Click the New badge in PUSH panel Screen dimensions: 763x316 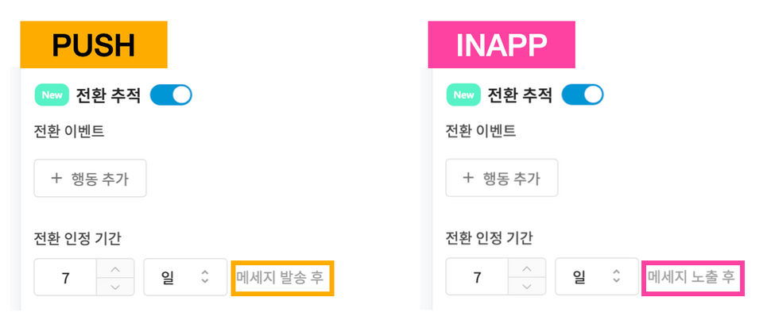tap(52, 94)
